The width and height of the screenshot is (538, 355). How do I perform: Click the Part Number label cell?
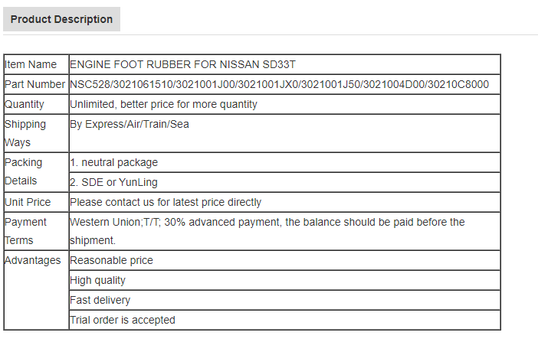36,84
